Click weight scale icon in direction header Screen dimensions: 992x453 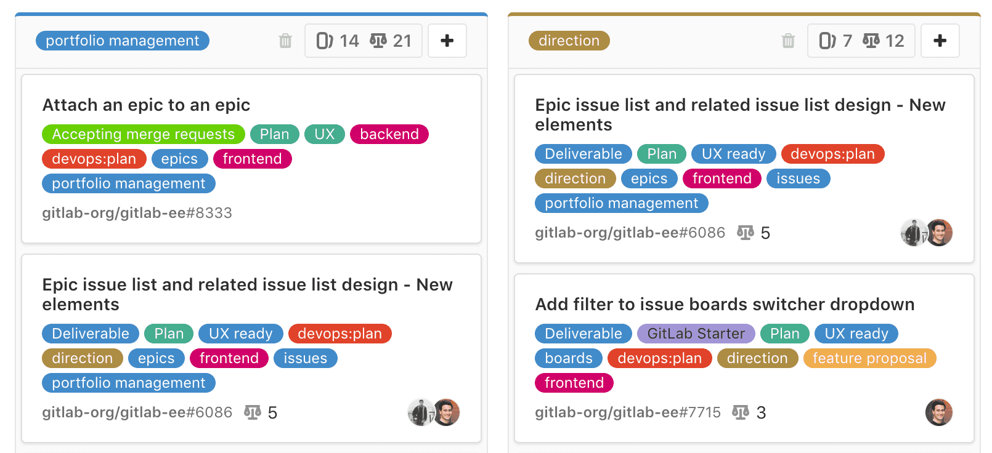pyautogui.click(x=871, y=41)
